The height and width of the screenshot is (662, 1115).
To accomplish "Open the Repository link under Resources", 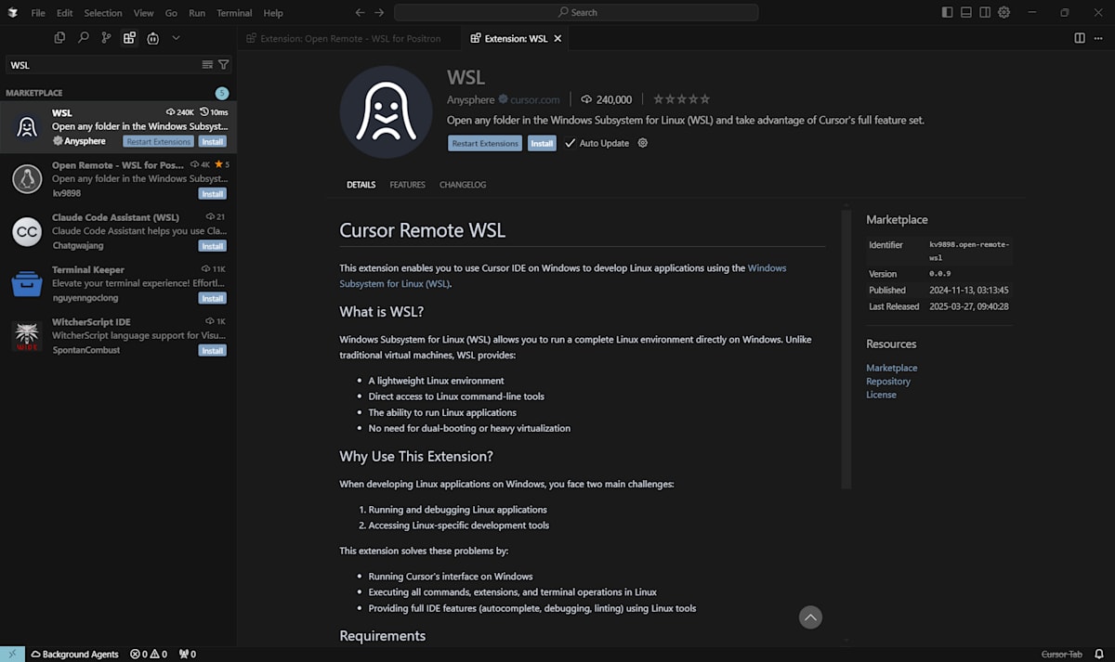I will click(x=888, y=381).
